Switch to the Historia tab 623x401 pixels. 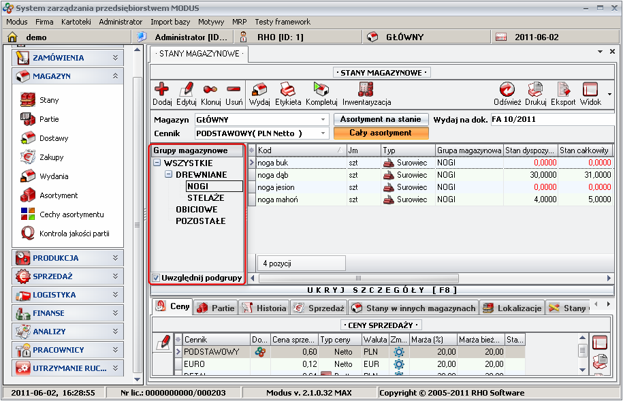click(x=264, y=308)
